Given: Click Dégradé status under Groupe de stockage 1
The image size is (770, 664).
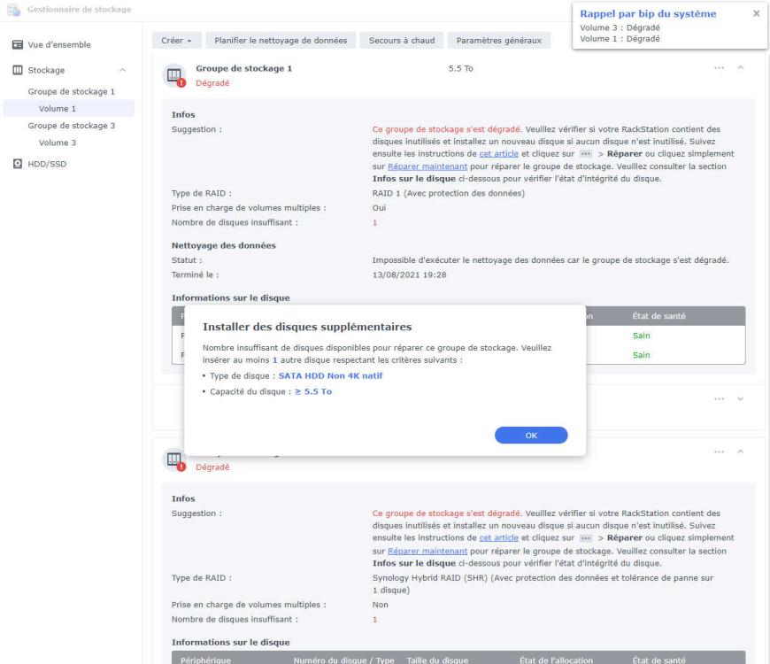Looking at the screenshot, I should click(212, 83).
